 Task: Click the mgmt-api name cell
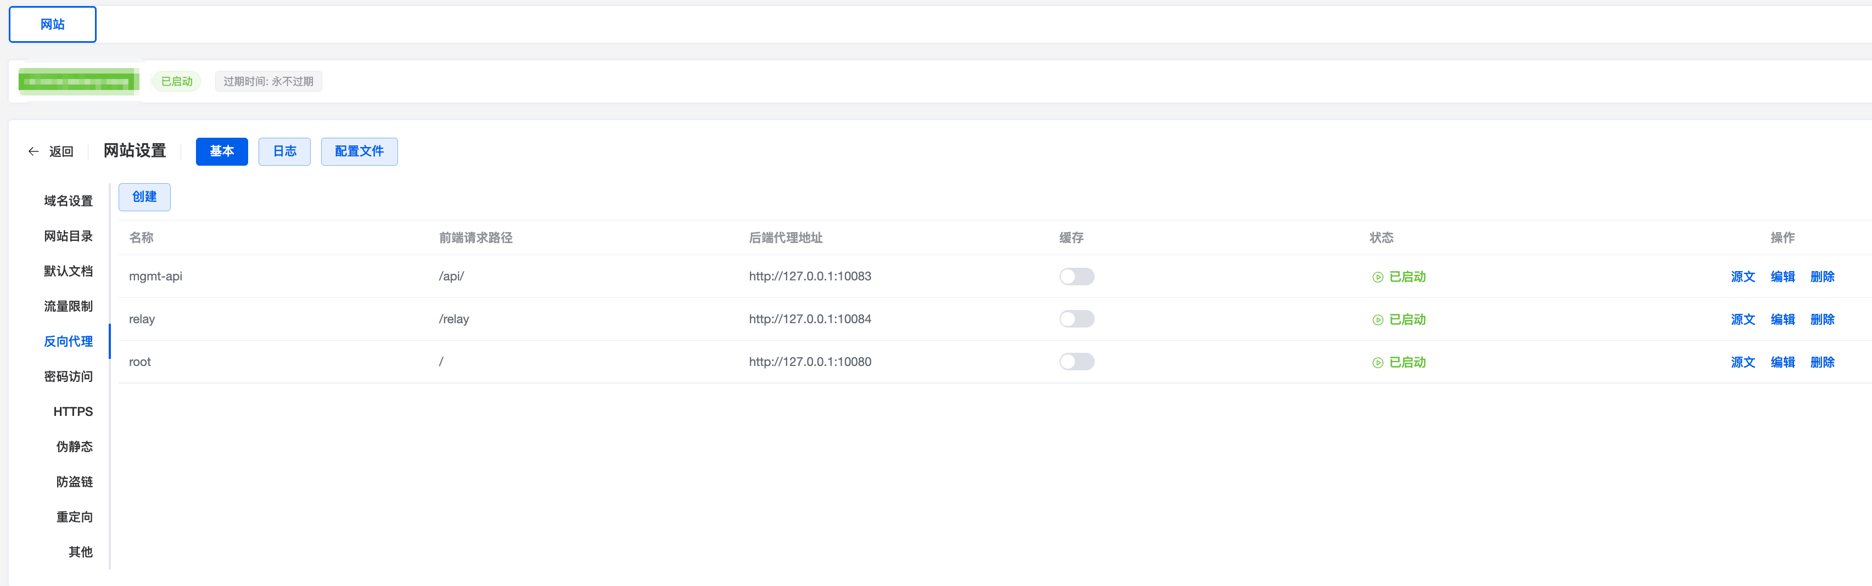(155, 276)
